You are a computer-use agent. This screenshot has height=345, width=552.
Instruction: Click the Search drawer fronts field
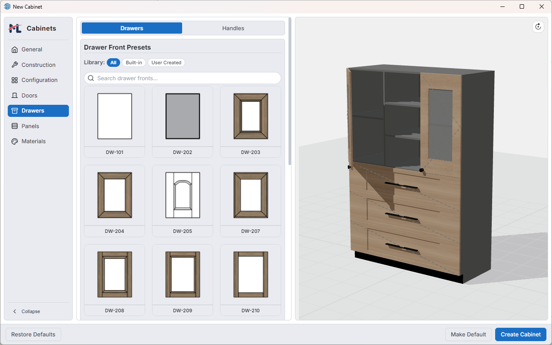[x=183, y=78]
